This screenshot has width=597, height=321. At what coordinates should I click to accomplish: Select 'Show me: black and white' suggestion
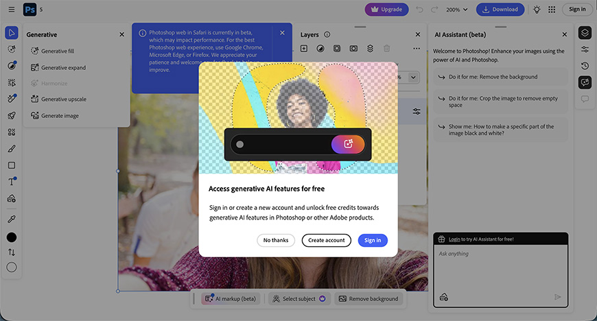click(501, 130)
